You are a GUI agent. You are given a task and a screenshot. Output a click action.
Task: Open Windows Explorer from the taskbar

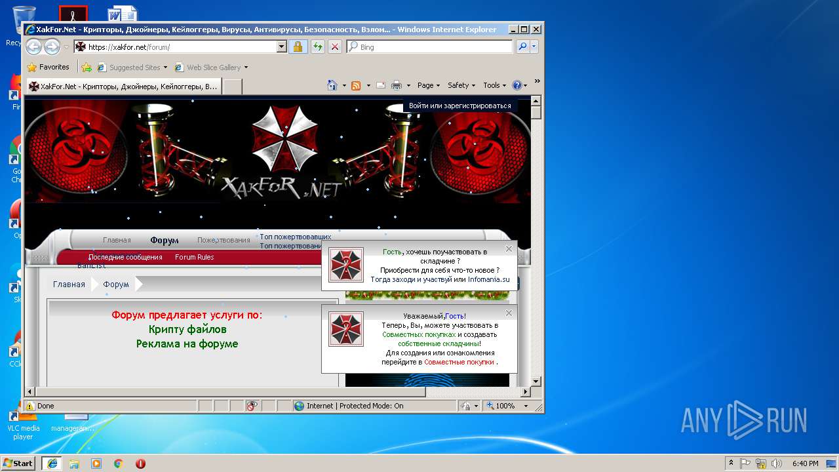click(x=74, y=463)
